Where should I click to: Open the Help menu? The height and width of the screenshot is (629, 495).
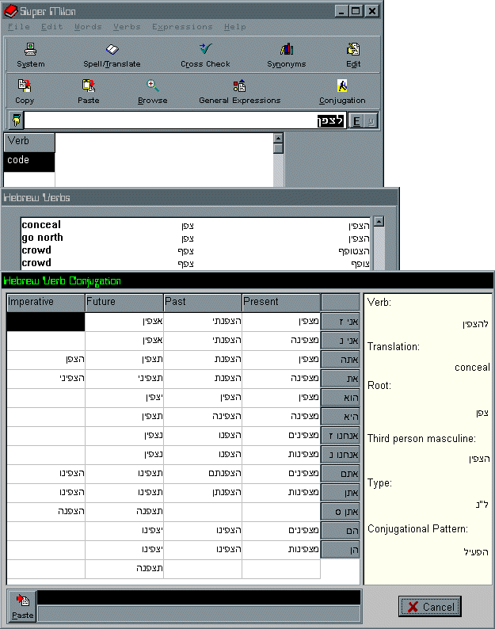235,27
